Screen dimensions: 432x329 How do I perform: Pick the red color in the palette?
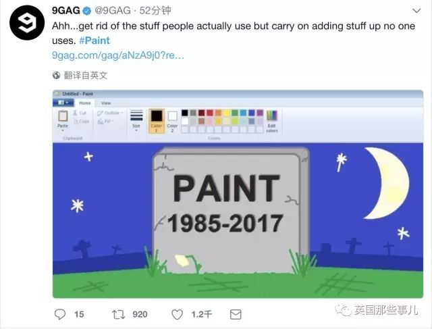210,113
